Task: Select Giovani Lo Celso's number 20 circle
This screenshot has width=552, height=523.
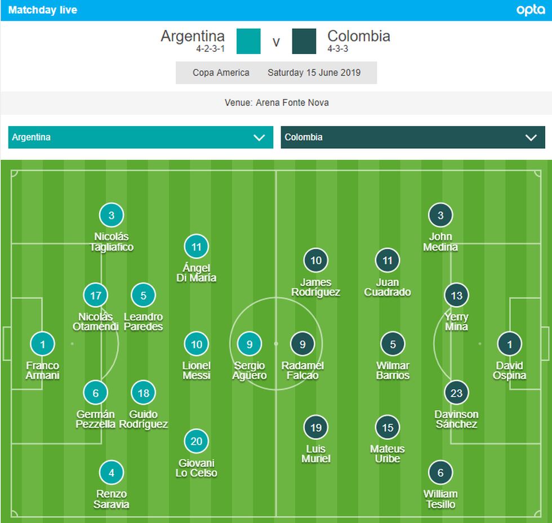Action: [x=196, y=441]
